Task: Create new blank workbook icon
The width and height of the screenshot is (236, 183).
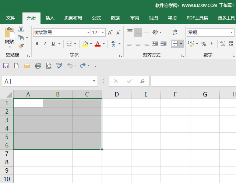Action: pos(17,66)
